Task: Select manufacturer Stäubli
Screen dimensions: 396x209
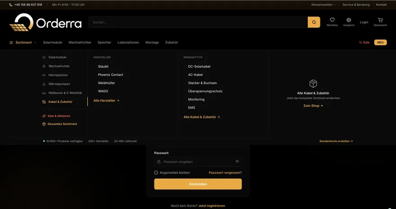Action: click(x=103, y=66)
